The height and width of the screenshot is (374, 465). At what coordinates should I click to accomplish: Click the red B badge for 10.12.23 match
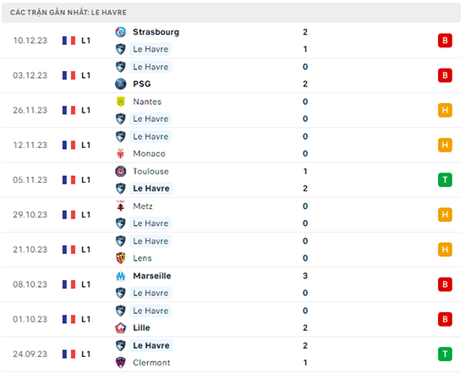coord(445,41)
